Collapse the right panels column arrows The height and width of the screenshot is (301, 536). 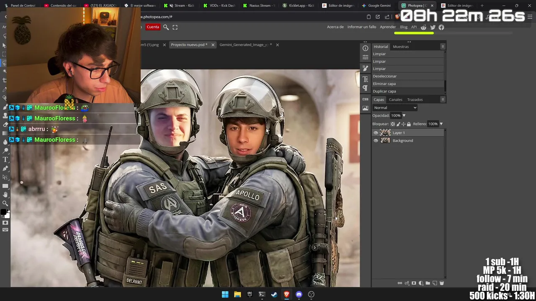click(409, 42)
